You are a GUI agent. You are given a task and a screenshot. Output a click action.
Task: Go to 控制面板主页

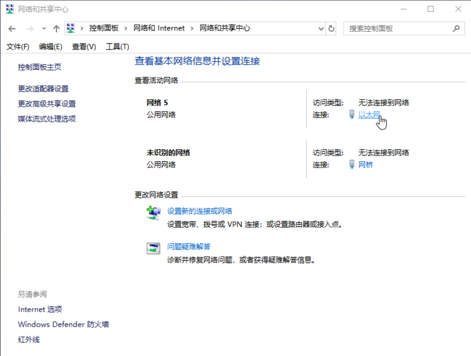tap(40, 67)
